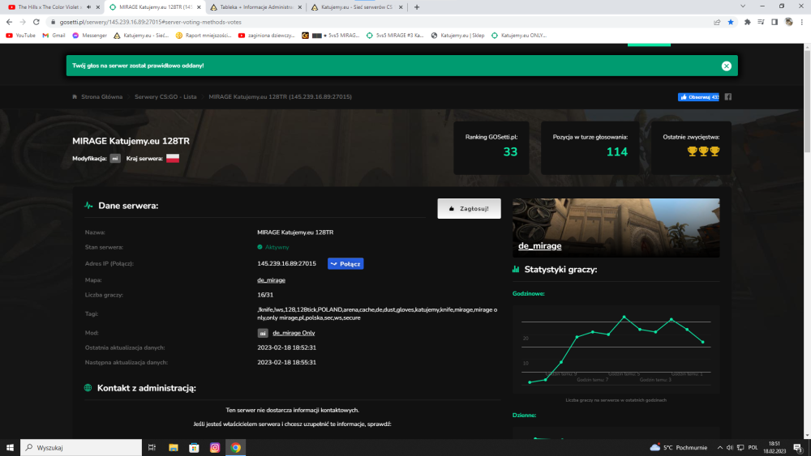Open Serwery CS:GO - Lista breadcrumb
This screenshot has height=456, width=811.
pos(165,96)
